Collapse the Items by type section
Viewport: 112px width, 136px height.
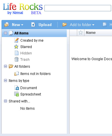click(6, 80)
